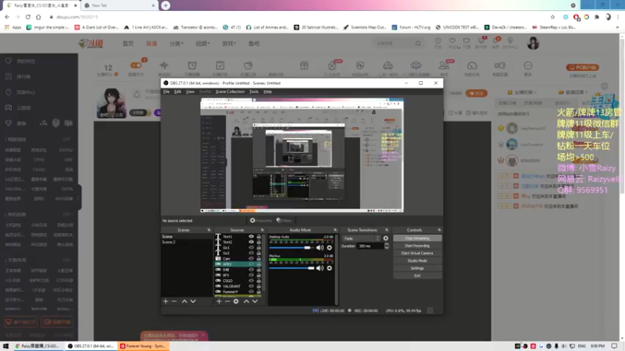Screen dimensions: 625x351
Task: Switch to the New Tab browser tab
Action: [x=120, y=5]
